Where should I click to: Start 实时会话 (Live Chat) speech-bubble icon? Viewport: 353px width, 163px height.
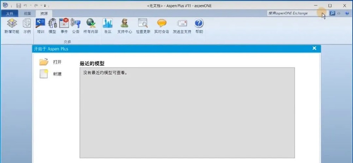[x=162, y=23]
